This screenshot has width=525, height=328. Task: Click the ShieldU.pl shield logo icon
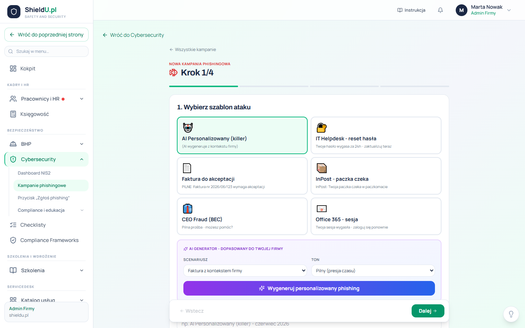click(x=14, y=12)
